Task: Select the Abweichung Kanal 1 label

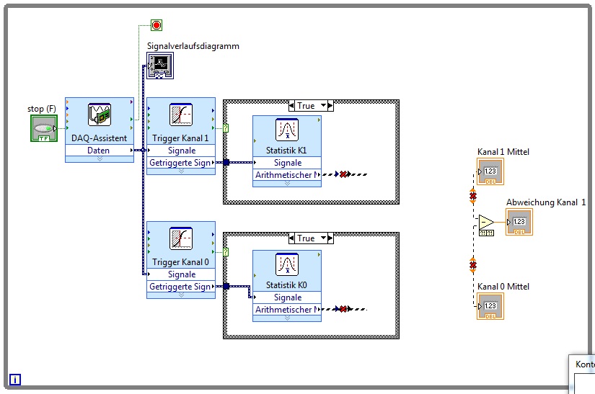Action: point(546,202)
